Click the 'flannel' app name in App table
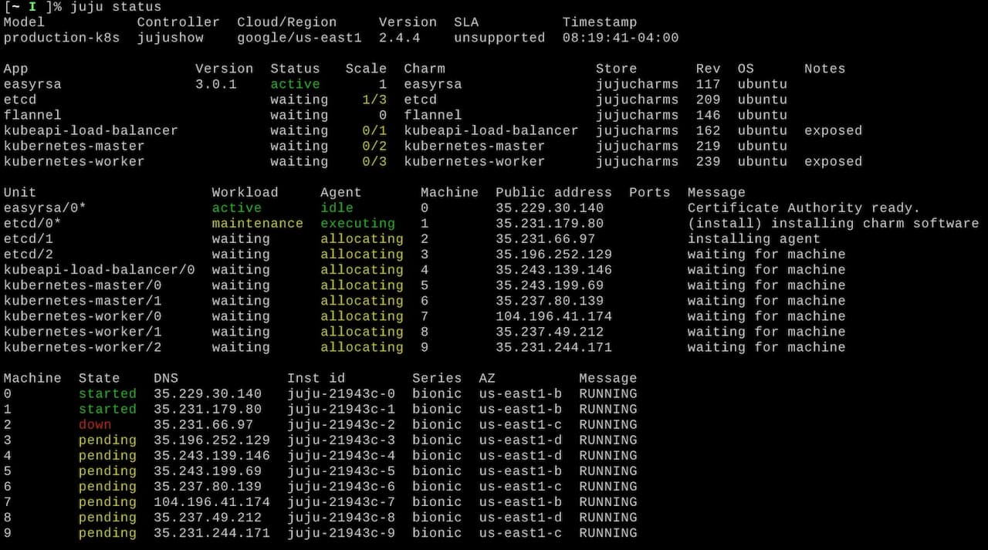Image resolution: width=988 pixels, height=550 pixels. [x=32, y=115]
